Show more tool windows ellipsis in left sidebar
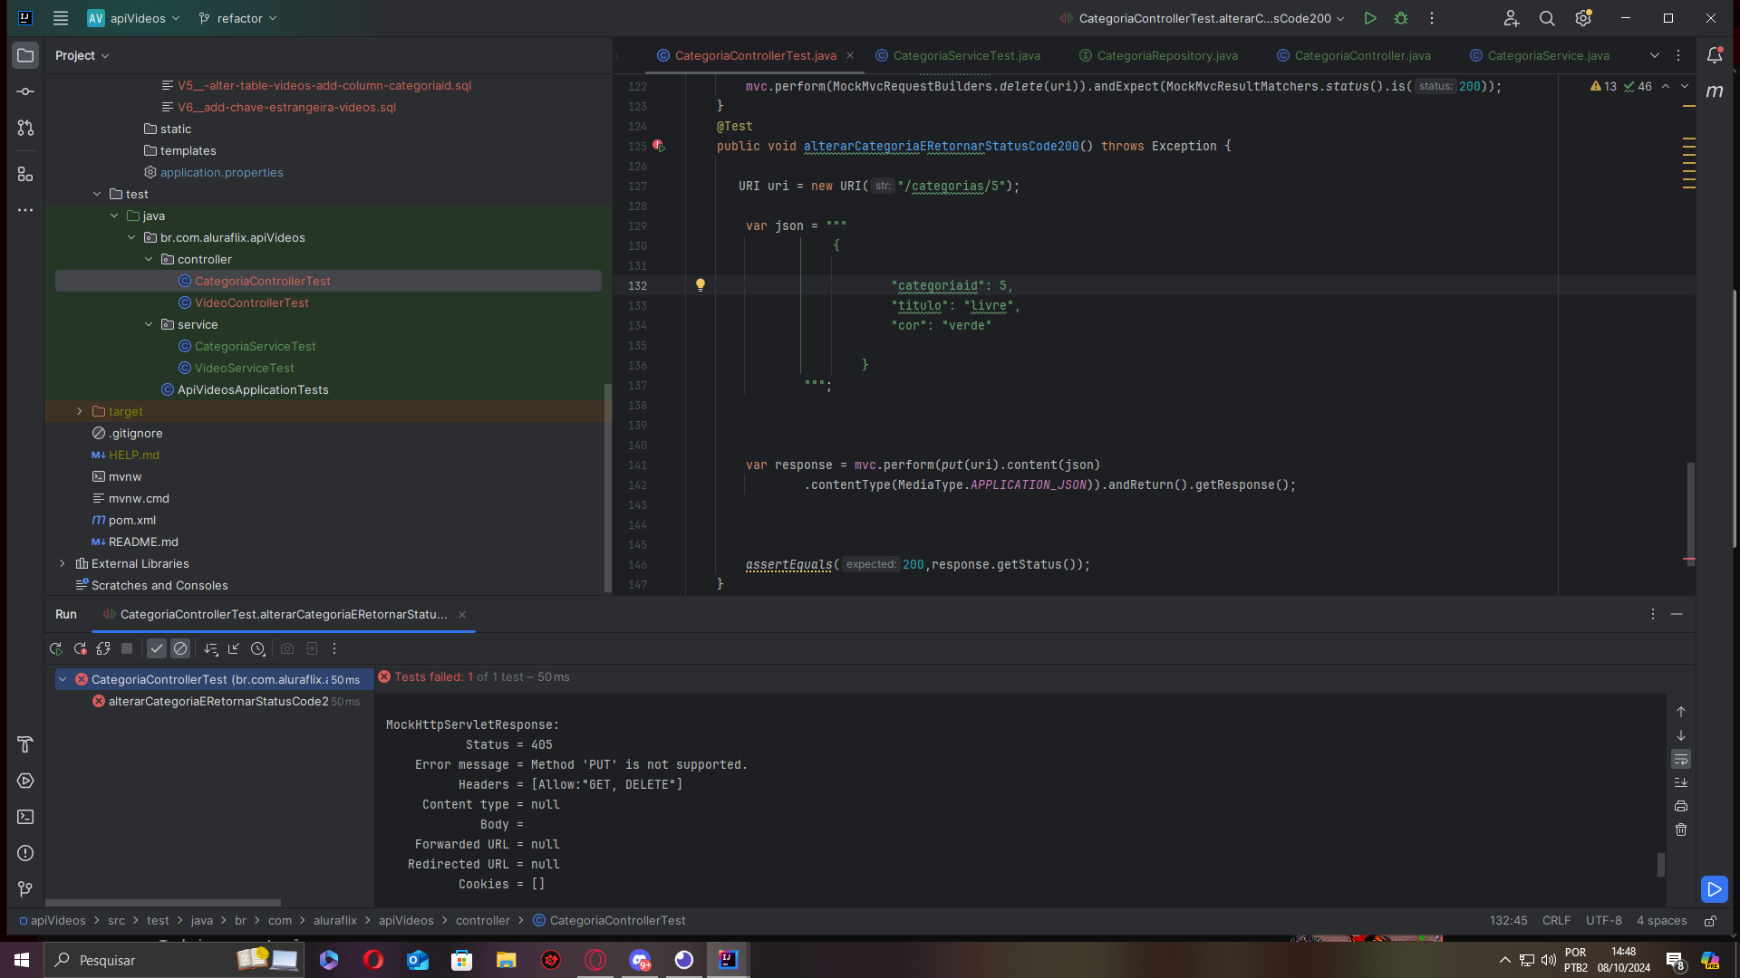1740x978 pixels. click(x=25, y=210)
